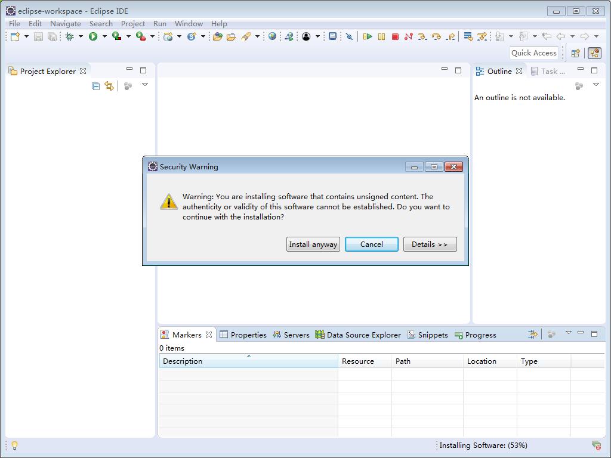
Task: Toggle Link with Editor in Project Explorer
Action: click(109, 86)
